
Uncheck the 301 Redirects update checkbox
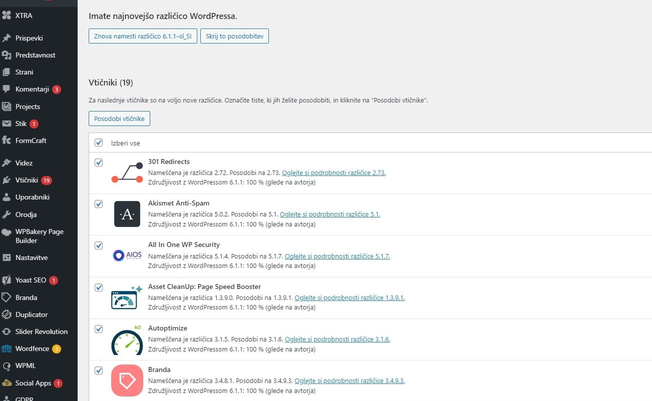(x=99, y=162)
